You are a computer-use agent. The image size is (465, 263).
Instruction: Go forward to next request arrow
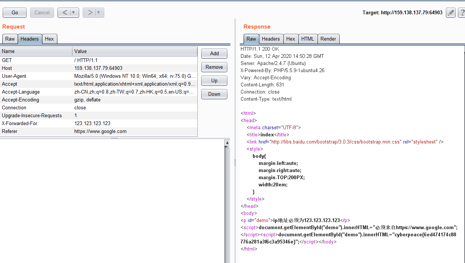point(89,12)
